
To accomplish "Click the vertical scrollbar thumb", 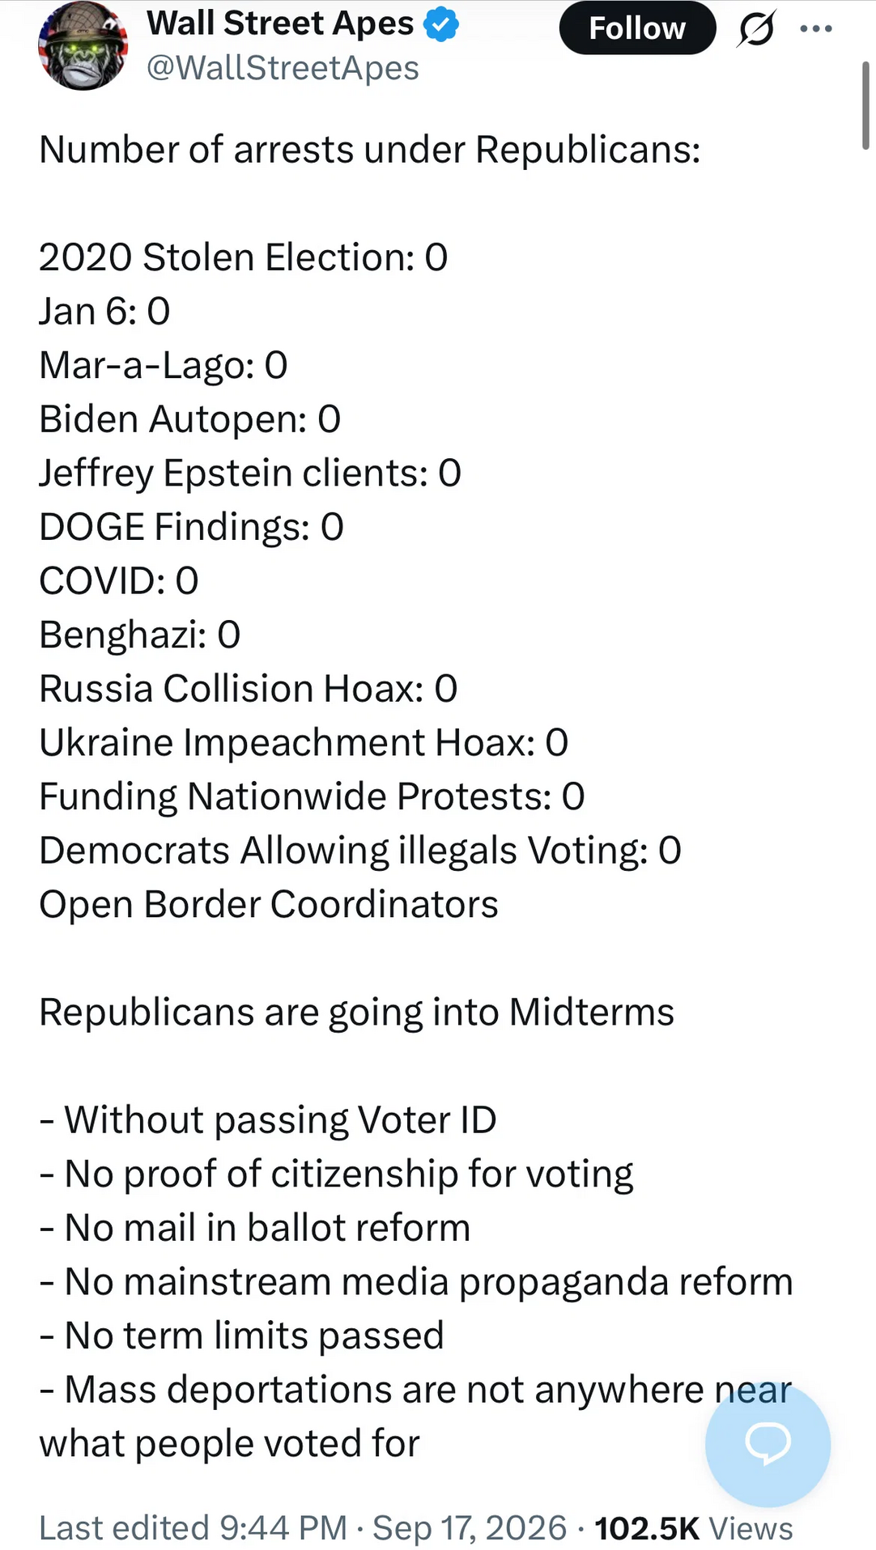I will click(865, 105).
